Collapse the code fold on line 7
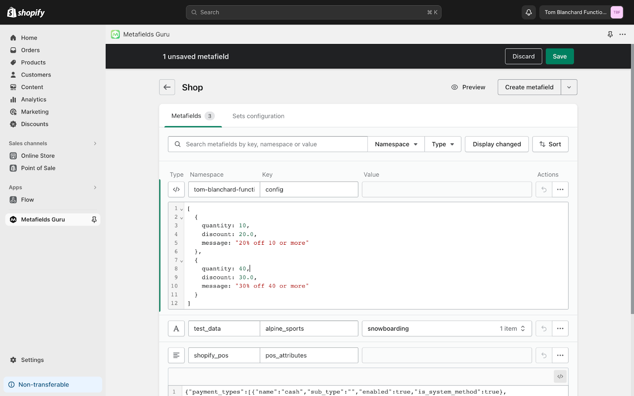This screenshot has height=396, width=634. pos(181,261)
